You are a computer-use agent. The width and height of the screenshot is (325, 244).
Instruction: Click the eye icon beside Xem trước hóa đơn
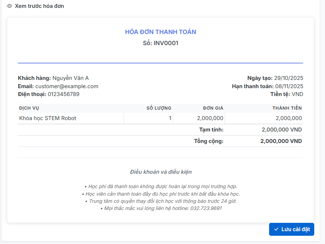9,6
